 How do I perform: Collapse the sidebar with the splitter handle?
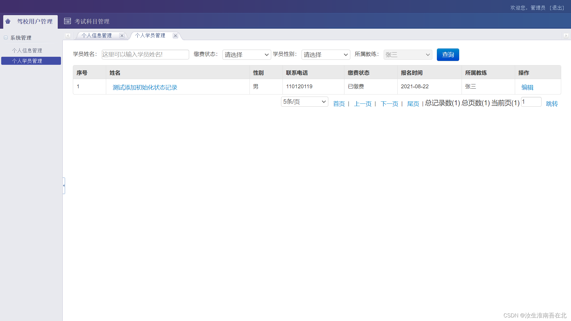pos(64,185)
